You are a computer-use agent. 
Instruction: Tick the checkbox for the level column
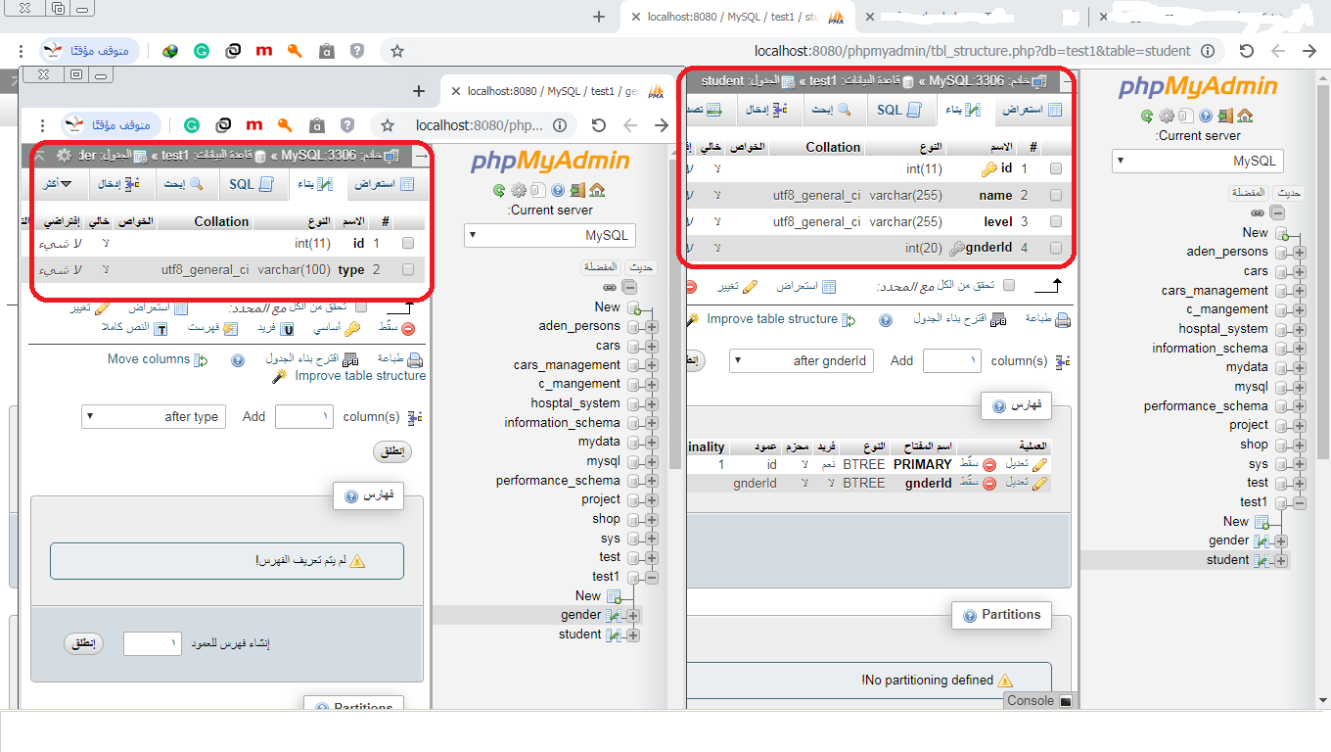pos(1055,222)
